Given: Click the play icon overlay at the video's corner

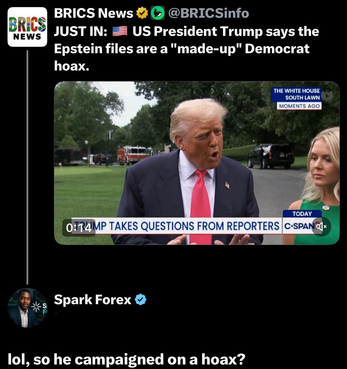Looking at the screenshot, I should click(x=327, y=96).
